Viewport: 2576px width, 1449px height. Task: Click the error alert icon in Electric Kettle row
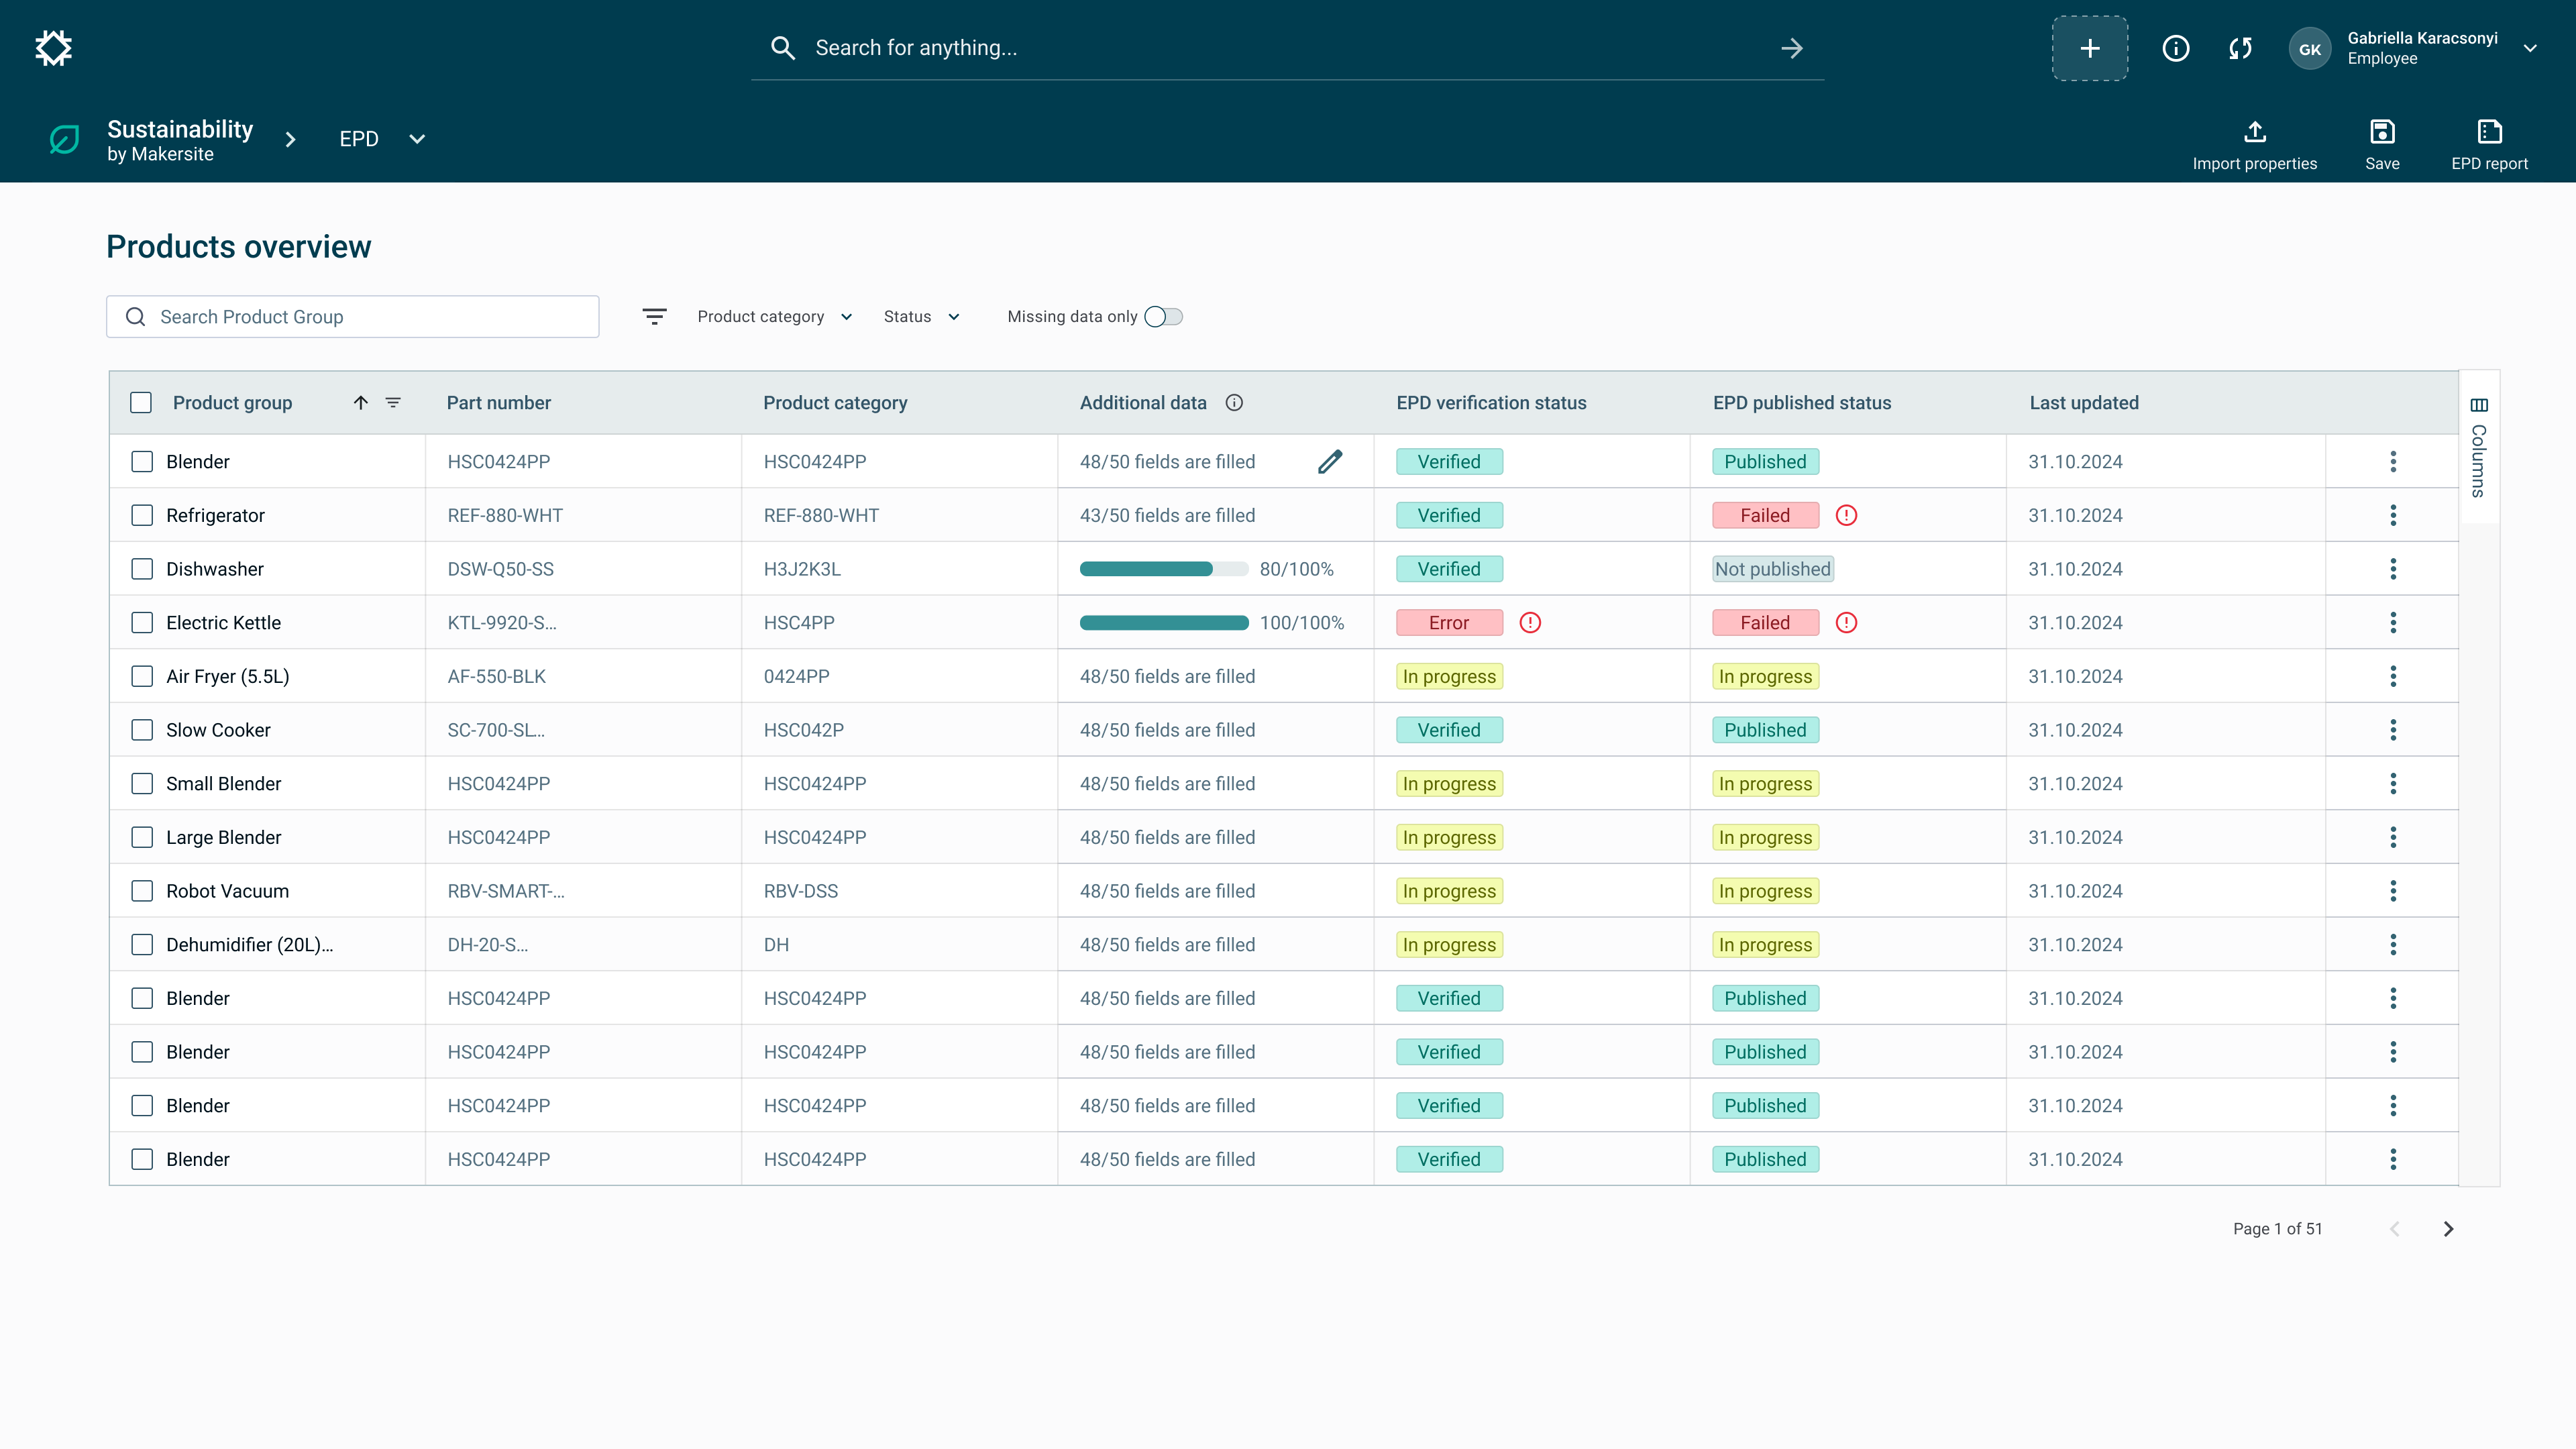[x=1529, y=623]
